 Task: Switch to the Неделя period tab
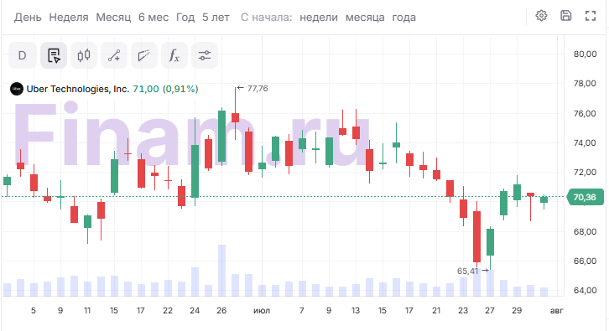pos(68,18)
